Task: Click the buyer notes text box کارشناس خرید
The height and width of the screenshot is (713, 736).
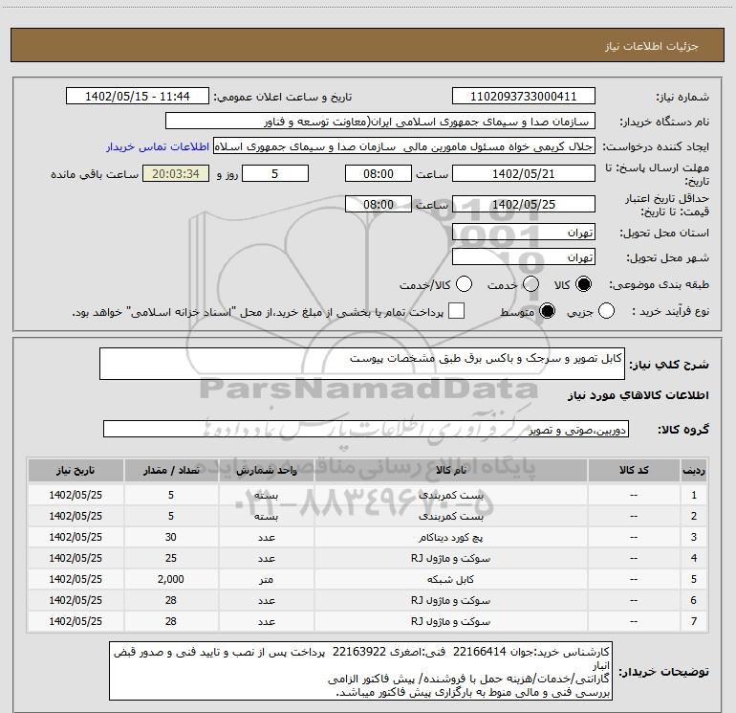Action: [x=361, y=671]
